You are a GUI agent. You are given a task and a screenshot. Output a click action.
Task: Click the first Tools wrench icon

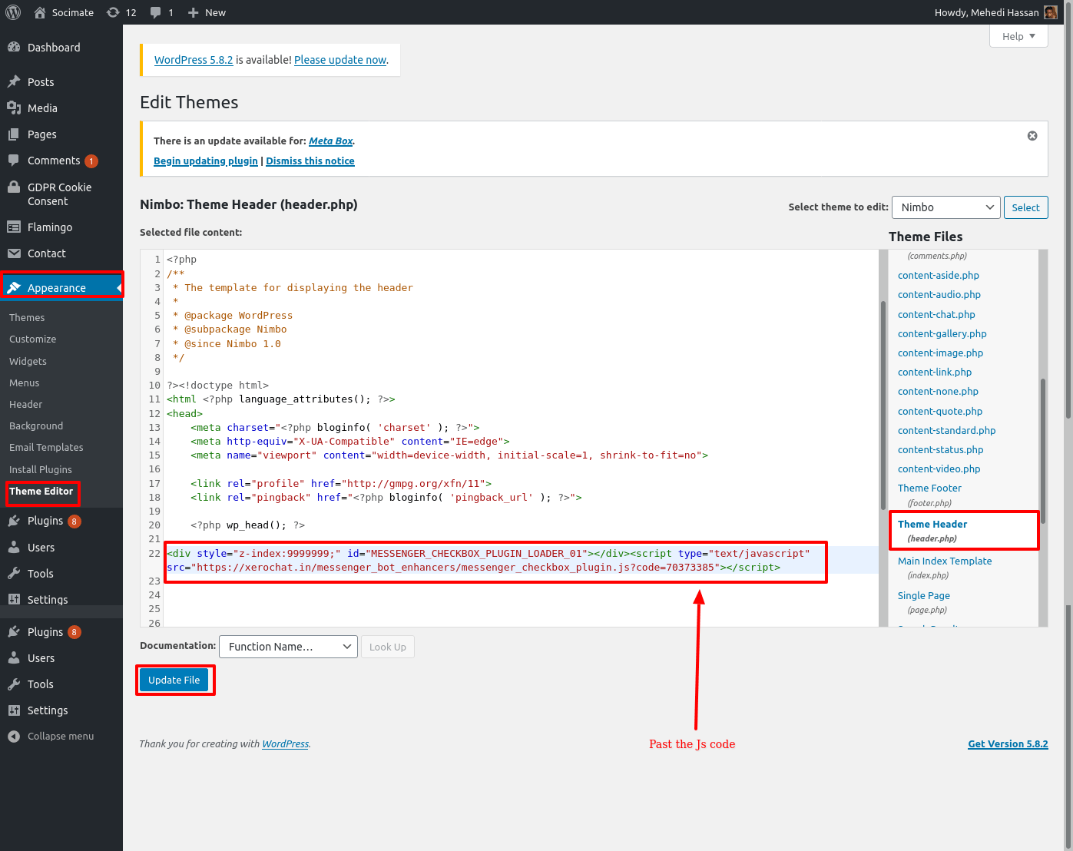pyautogui.click(x=14, y=573)
